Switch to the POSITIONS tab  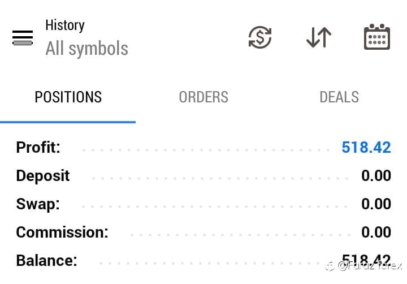click(x=68, y=97)
